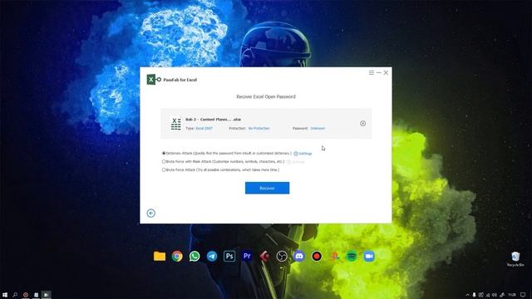Open the red circle recorder app in dock
Image resolution: width=532 pixels, height=299 pixels.
(317, 257)
